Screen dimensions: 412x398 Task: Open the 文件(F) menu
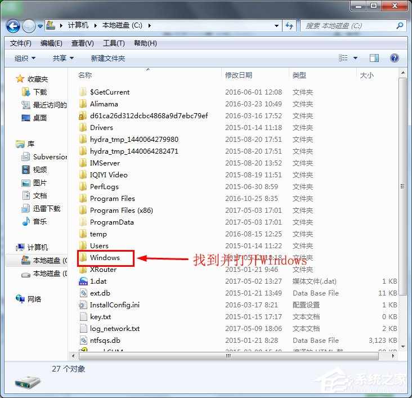(x=21, y=43)
